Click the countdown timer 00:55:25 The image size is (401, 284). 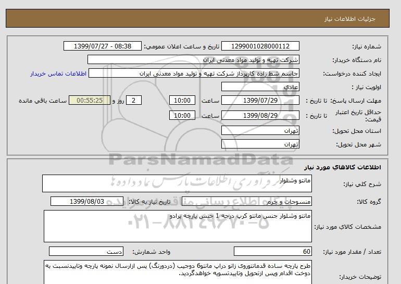click(90, 100)
